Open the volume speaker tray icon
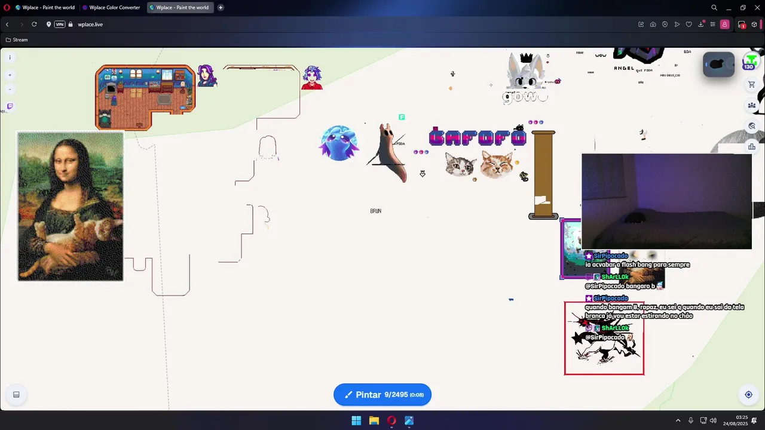 713,420
